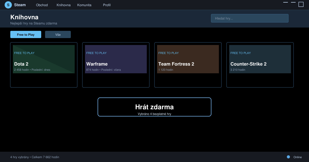Click '2 458 hodin • Poslední: dnes' text
The height and width of the screenshot is (162, 309).
tap(32, 70)
